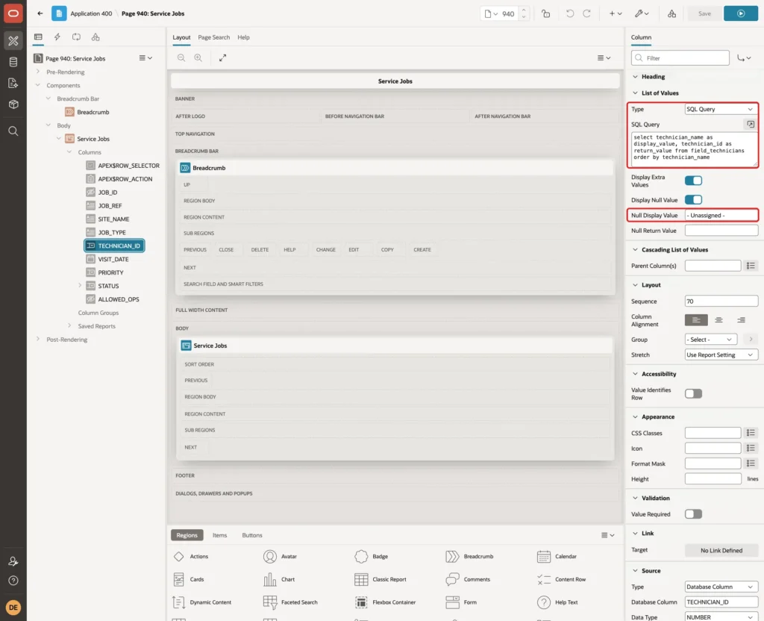Open SQL Workshop database icon in sidebar
Image resolution: width=764 pixels, height=621 pixels.
pyautogui.click(x=13, y=62)
